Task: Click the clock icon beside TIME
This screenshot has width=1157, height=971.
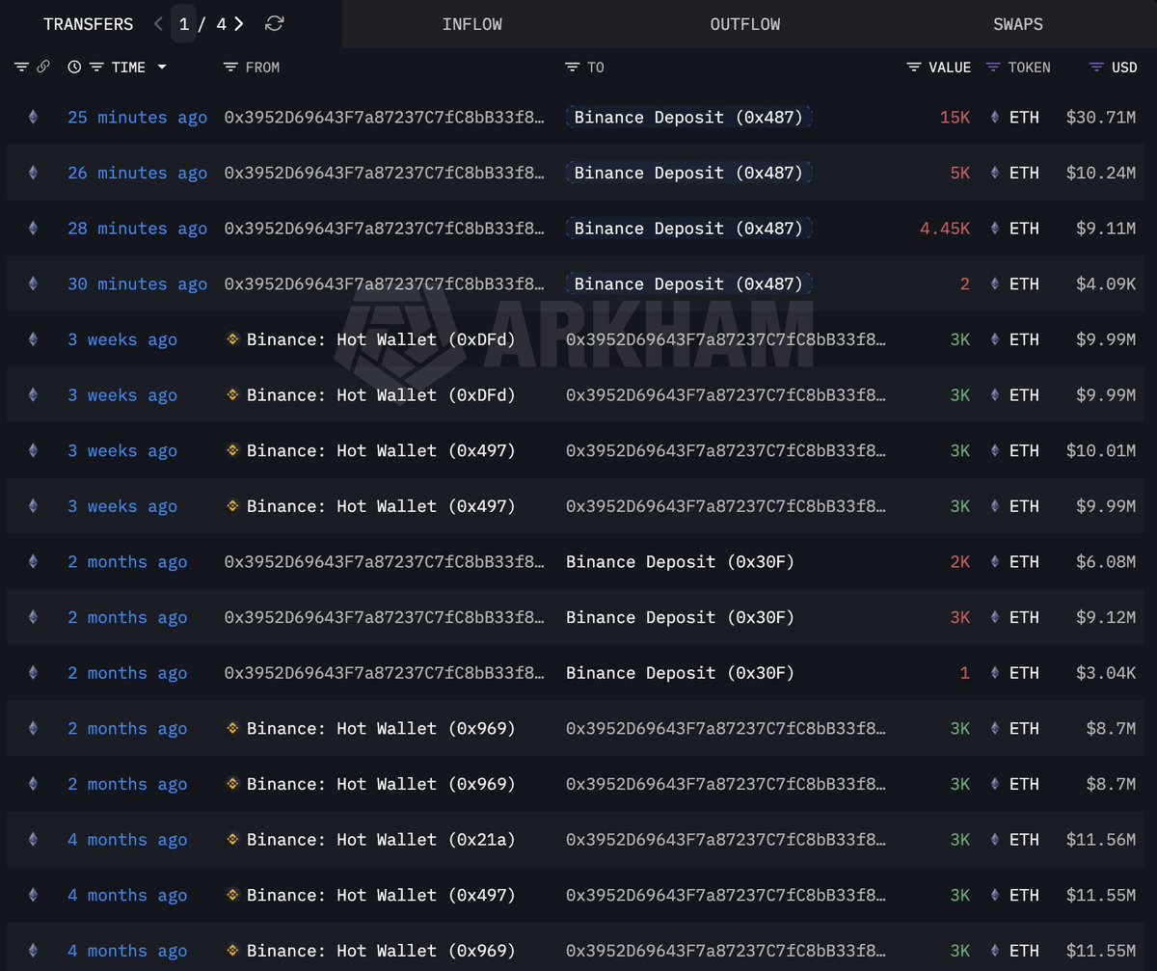Action: click(74, 67)
